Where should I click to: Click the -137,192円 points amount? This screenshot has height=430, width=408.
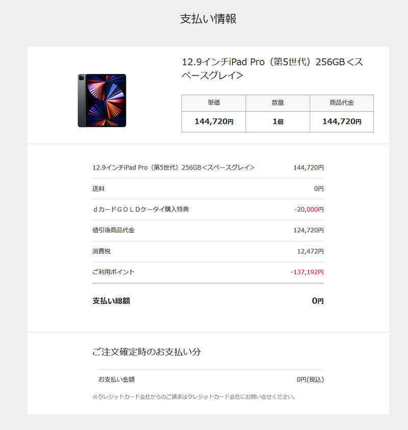[307, 272]
